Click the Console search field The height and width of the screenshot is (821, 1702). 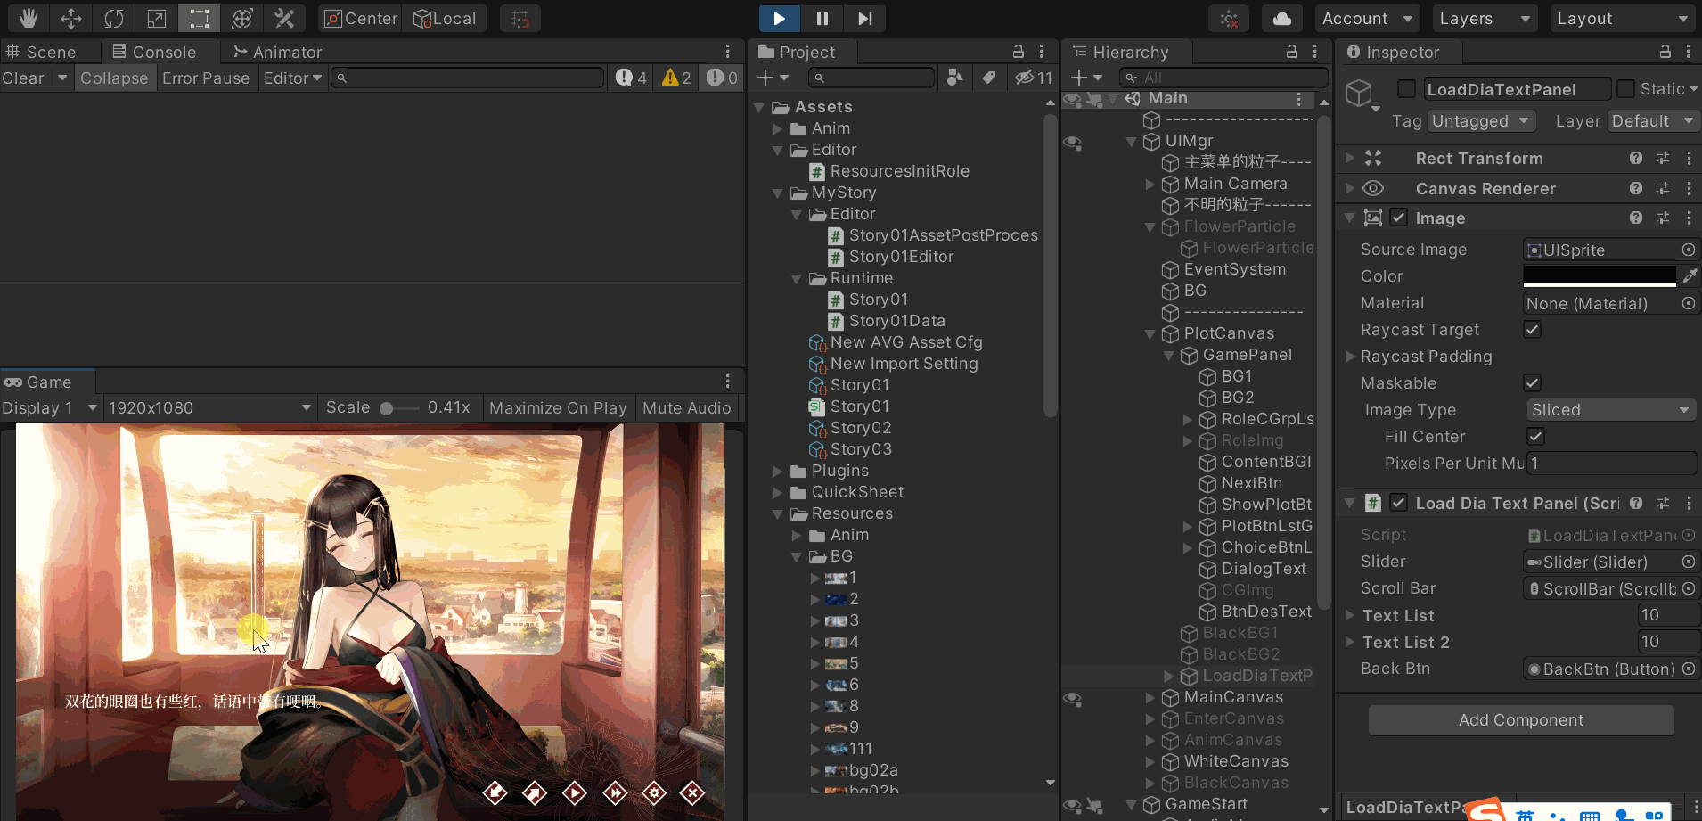tap(468, 78)
